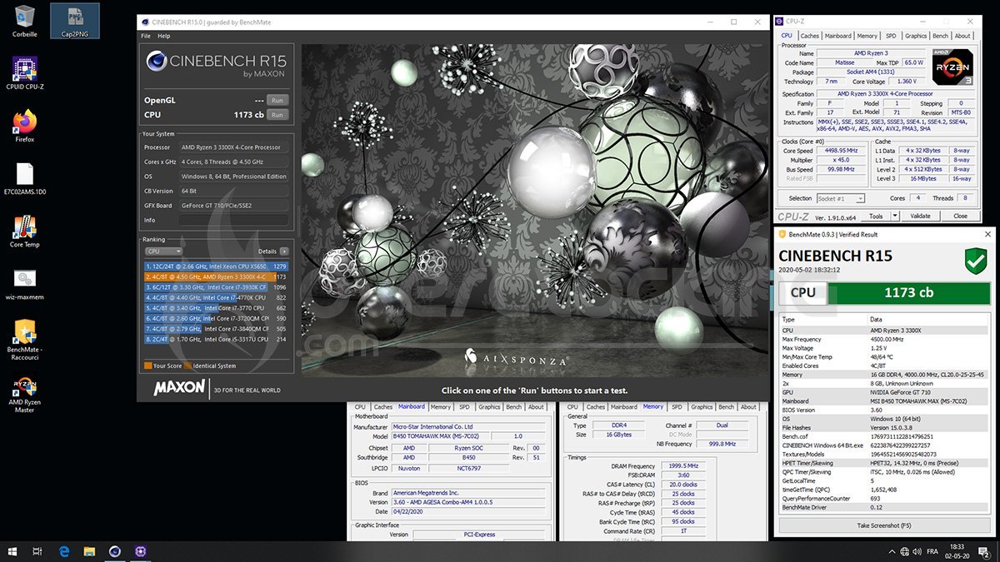Click the FRA language indicator

(932, 551)
